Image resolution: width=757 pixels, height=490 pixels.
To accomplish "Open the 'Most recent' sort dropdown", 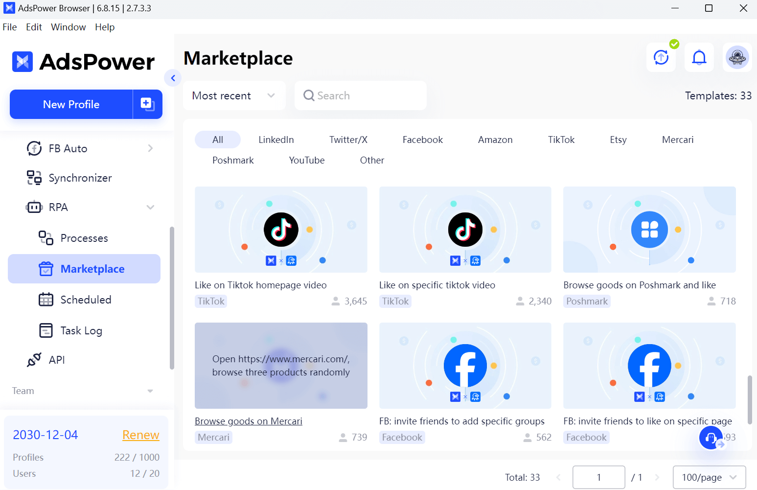I will pyautogui.click(x=234, y=95).
